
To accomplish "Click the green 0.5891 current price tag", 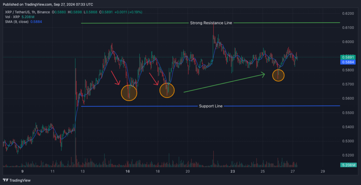I will point(348,57).
